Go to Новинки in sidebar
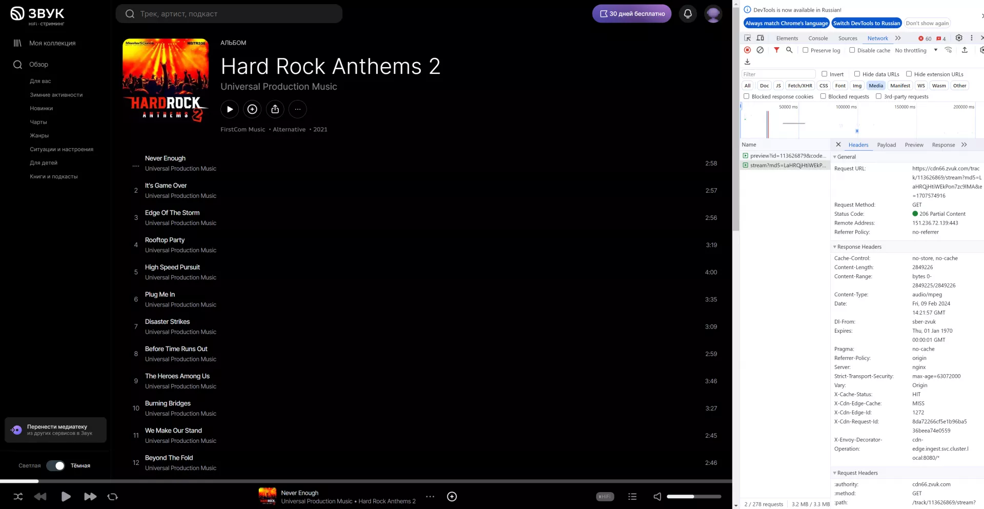 click(42, 108)
